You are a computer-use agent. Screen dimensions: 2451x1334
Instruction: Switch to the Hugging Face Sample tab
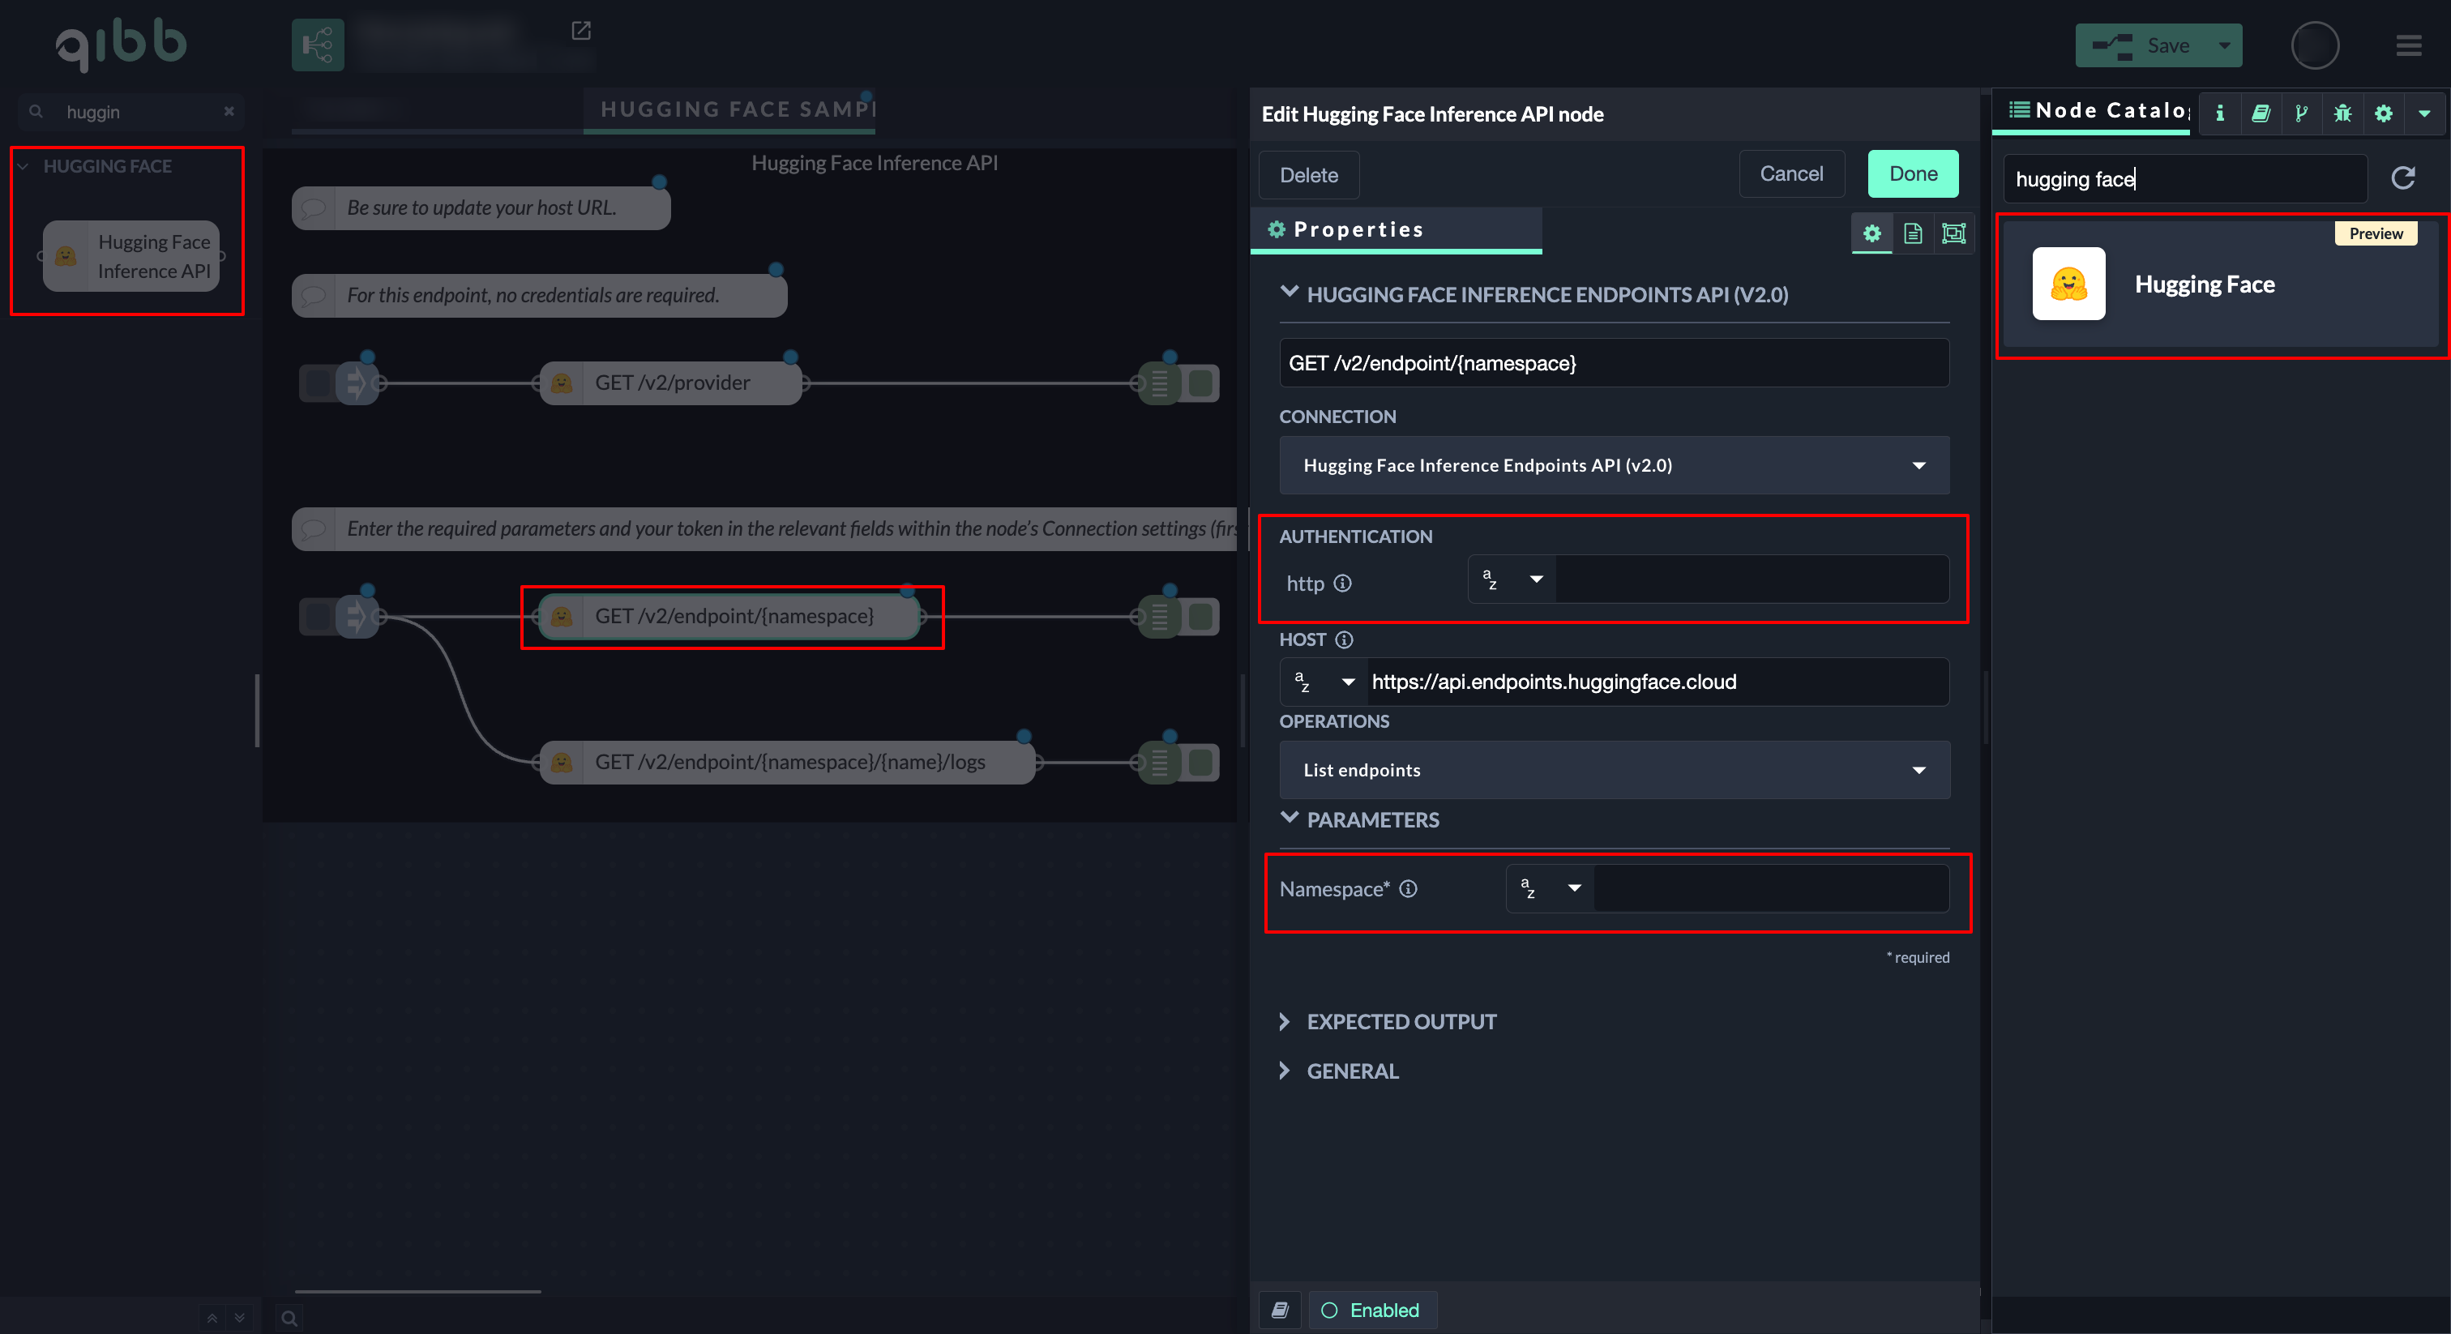pos(737,109)
